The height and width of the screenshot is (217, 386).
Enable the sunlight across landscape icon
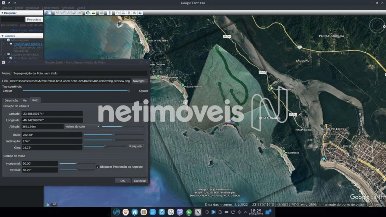pyautogui.click(x=94, y=13)
